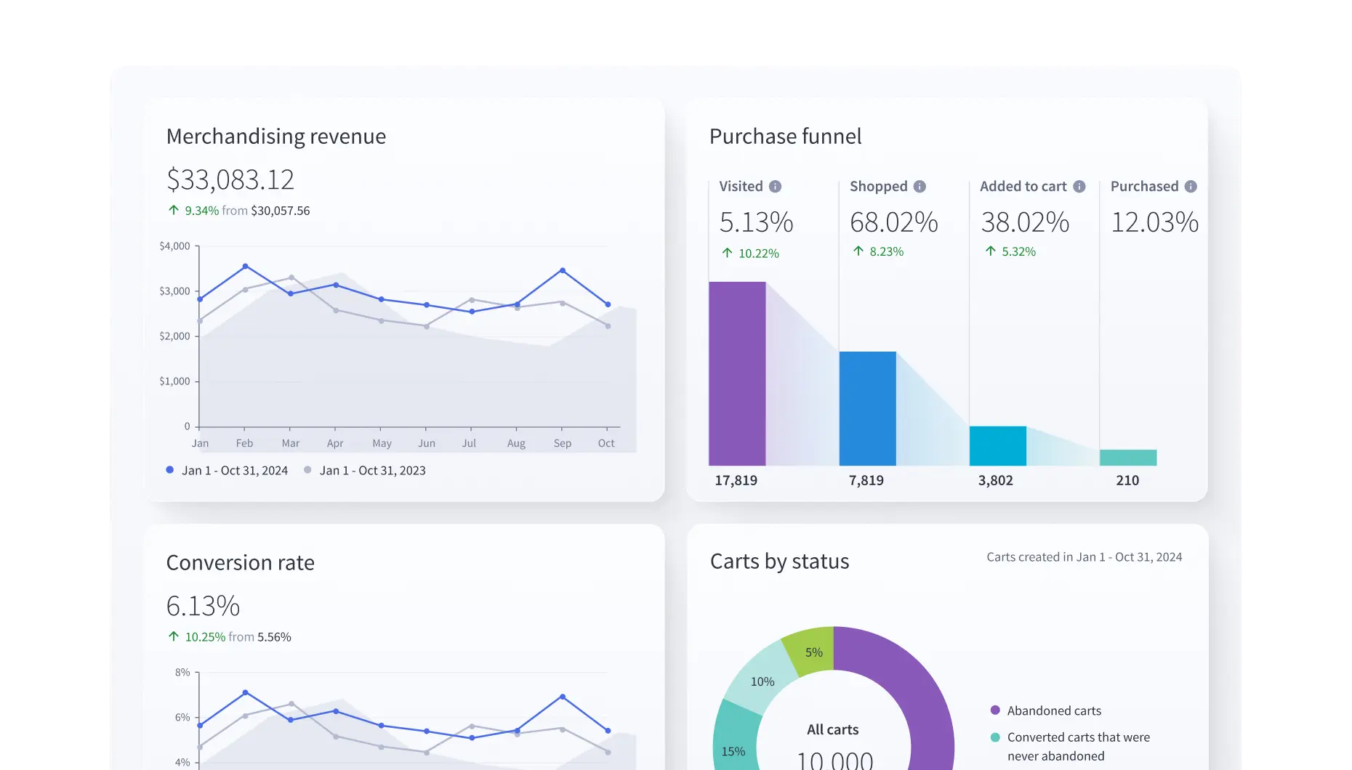Click the 5.13% Visited percentage
Viewport: 1352px width, 770px height.
coord(756,222)
